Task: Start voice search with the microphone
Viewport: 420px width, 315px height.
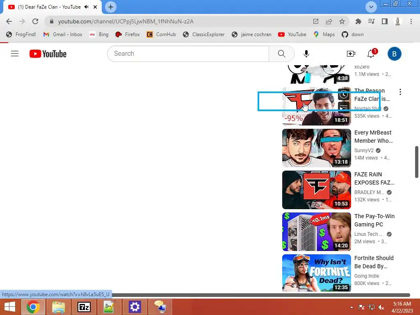Action: (x=306, y=54)
